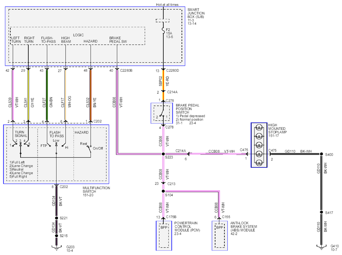Click the 'RIGHT TURN' logic label
Image resolution: width=342 pixels, height=255 pixels.
tap(29, 39)
